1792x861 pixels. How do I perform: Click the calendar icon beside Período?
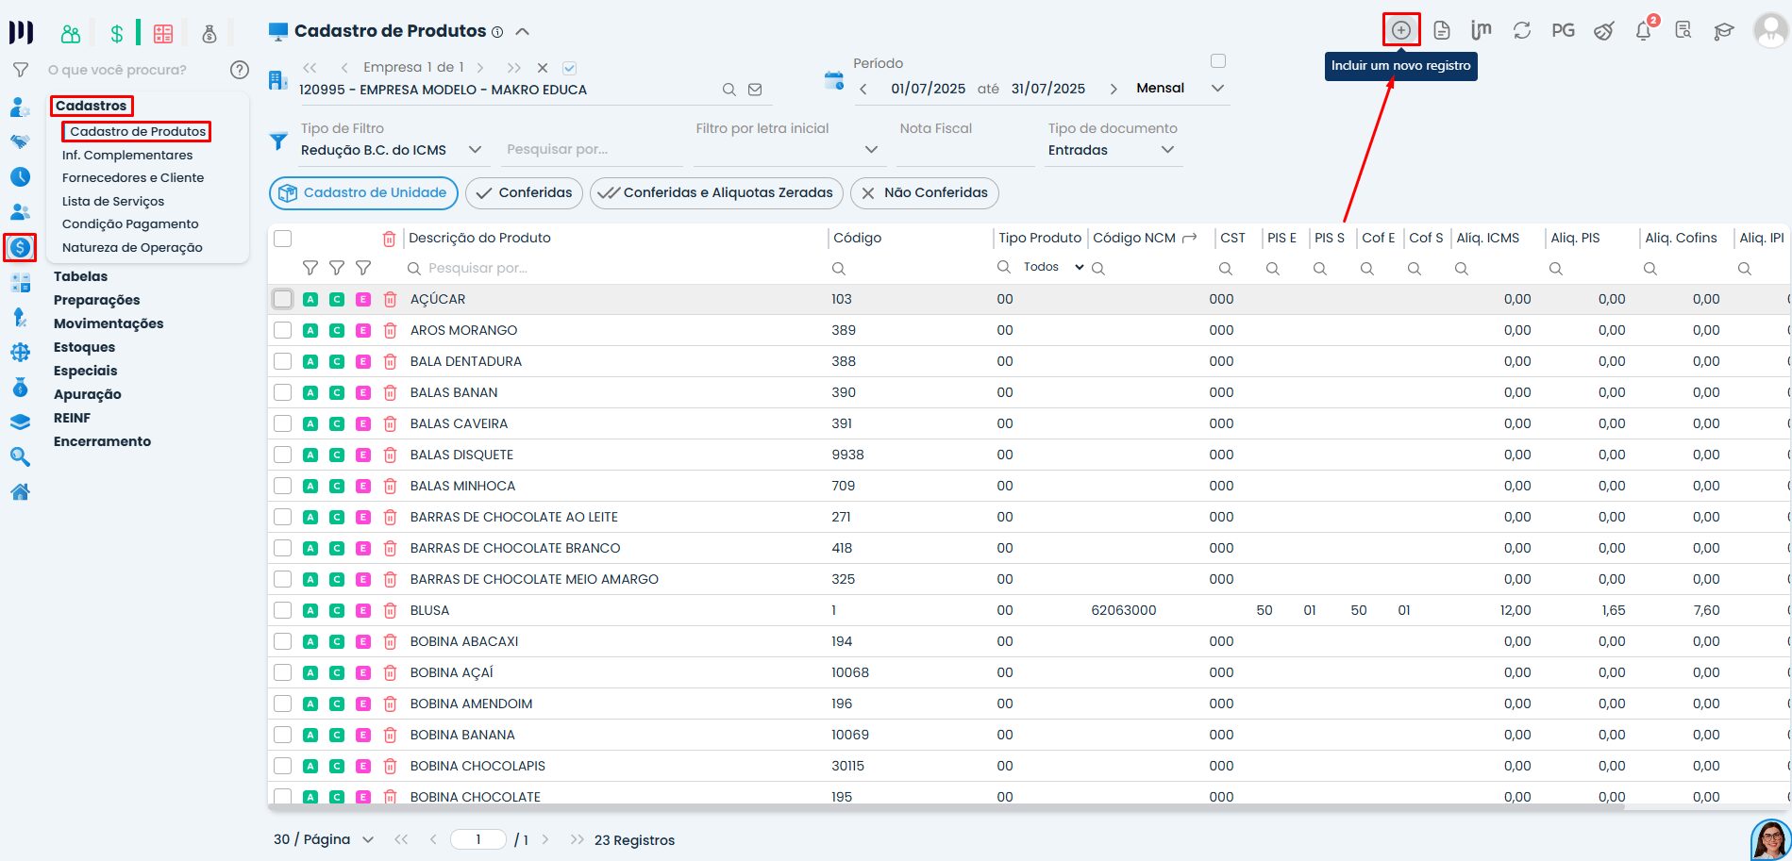click(x=834, y=81)
